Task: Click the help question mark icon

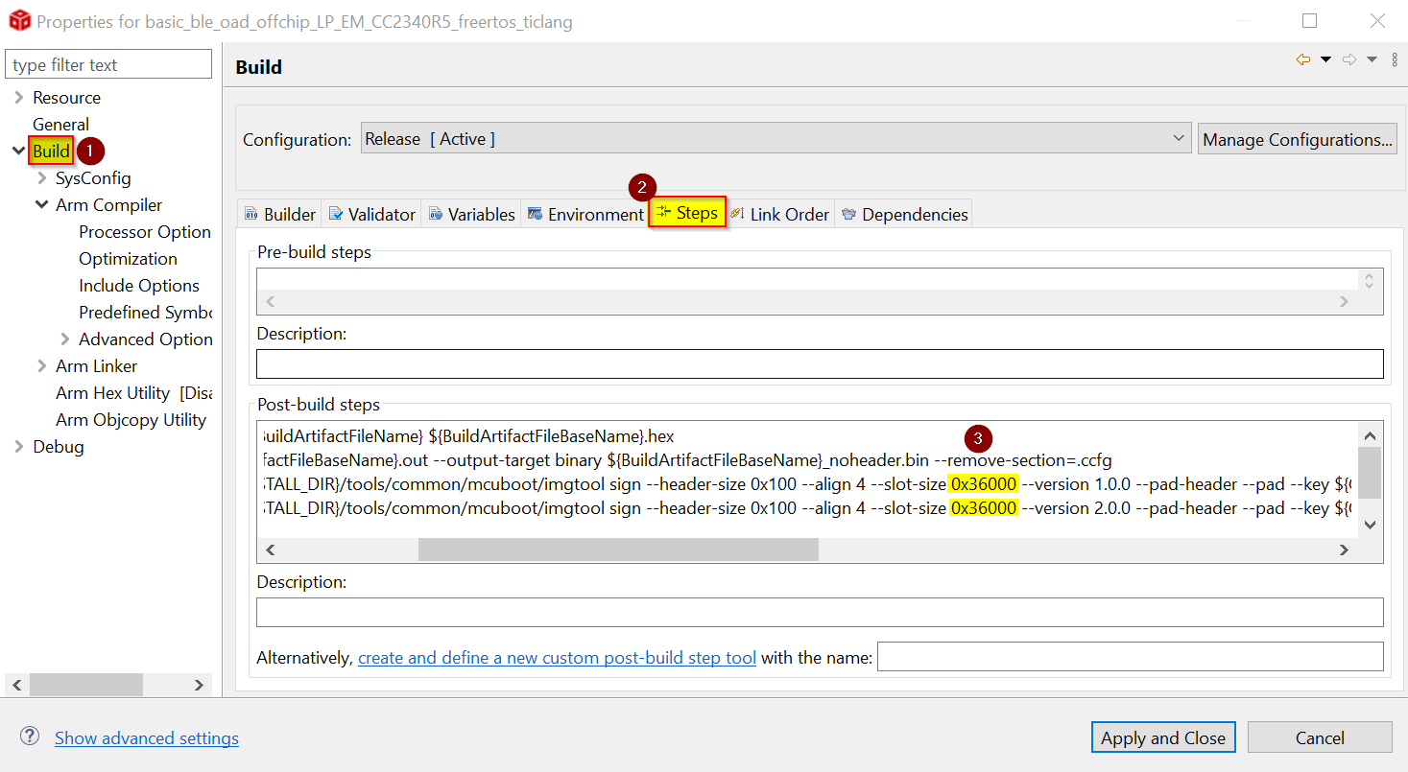Action: point(30,737)
